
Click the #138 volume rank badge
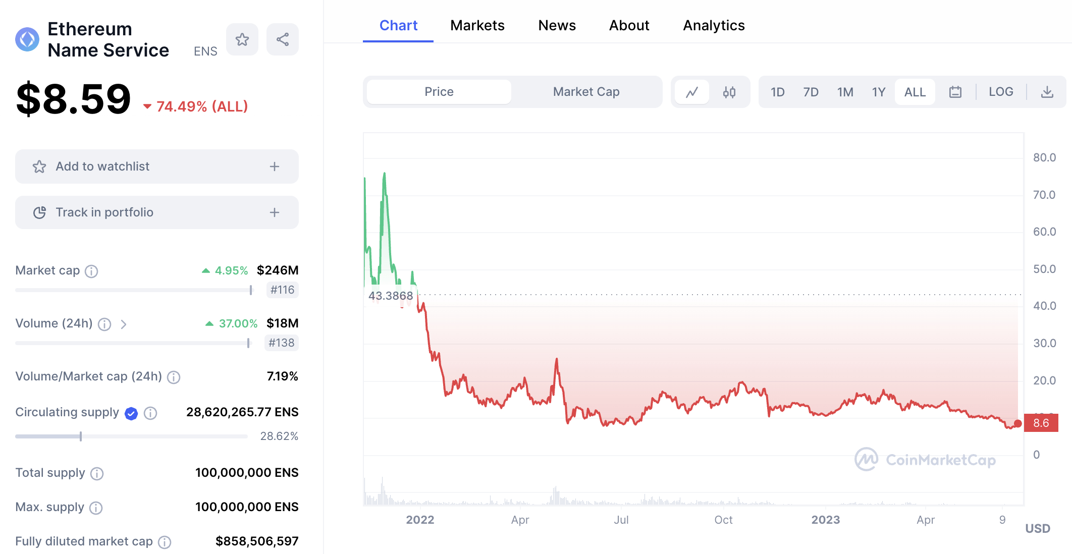282,343
